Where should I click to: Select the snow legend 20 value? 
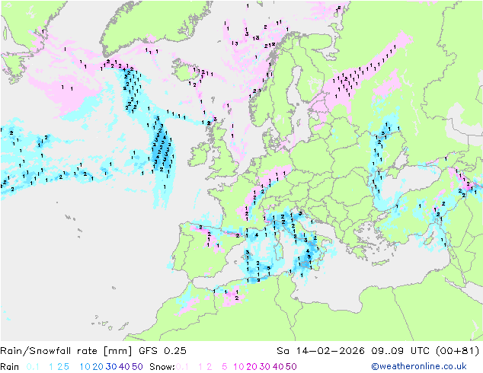251,367
